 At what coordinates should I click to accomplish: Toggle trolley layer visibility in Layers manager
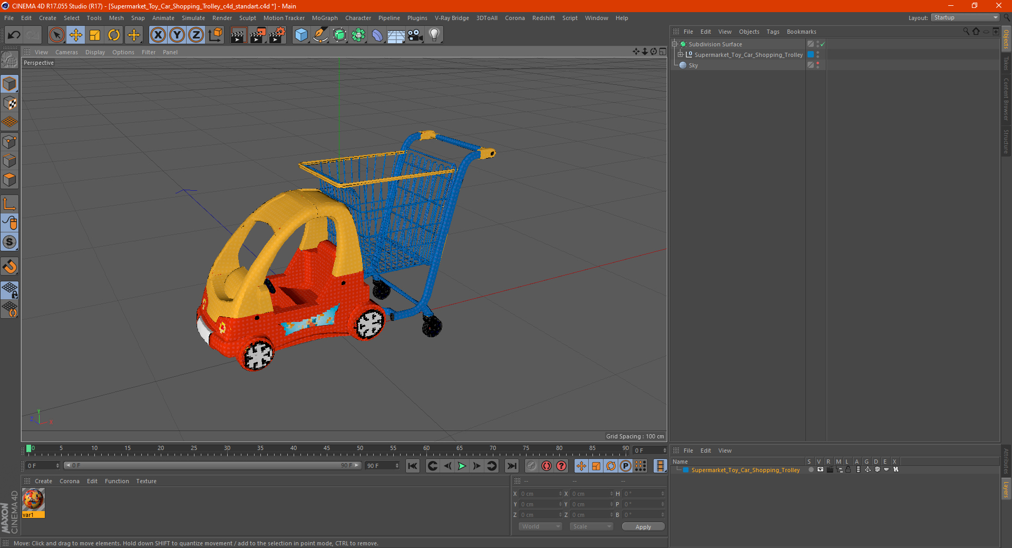click(x=820, y=469)
